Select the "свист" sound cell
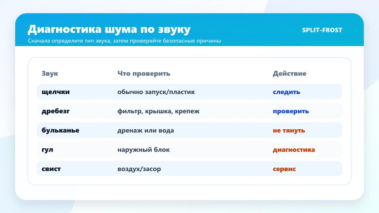The height and width of the screenshot is (213, 379). tap(51, 169)
